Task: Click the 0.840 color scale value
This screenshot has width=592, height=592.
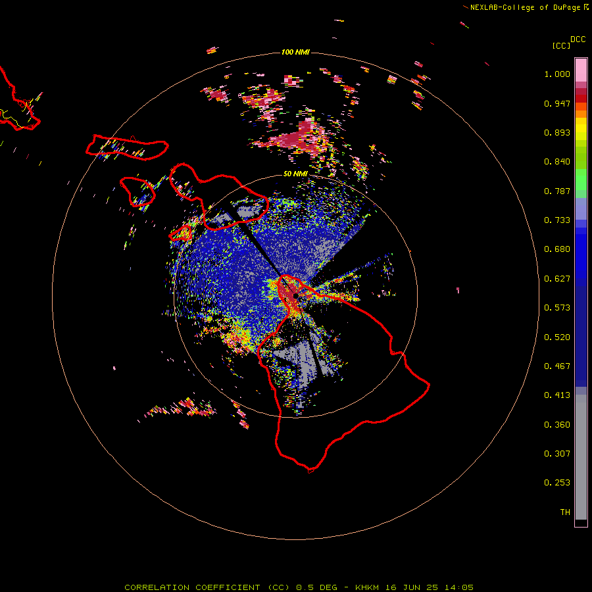Action: (x=557, y=162)
